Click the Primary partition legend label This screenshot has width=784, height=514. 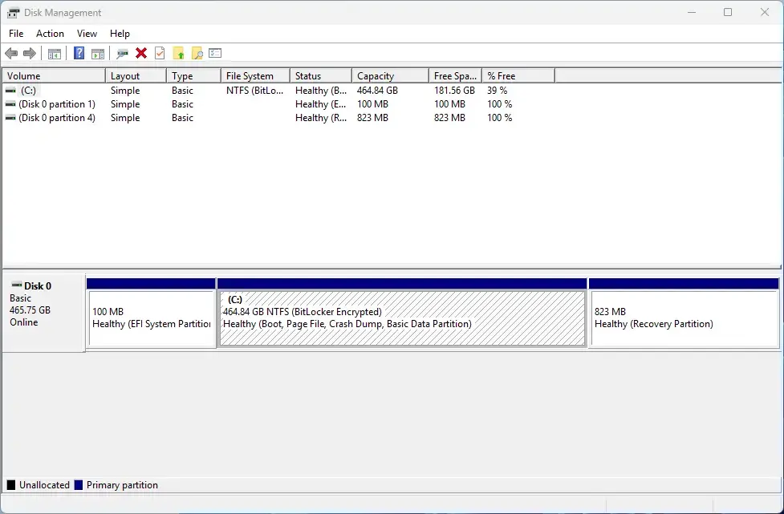click(122, 485)
